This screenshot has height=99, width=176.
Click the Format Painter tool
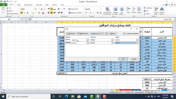[12, 13]
